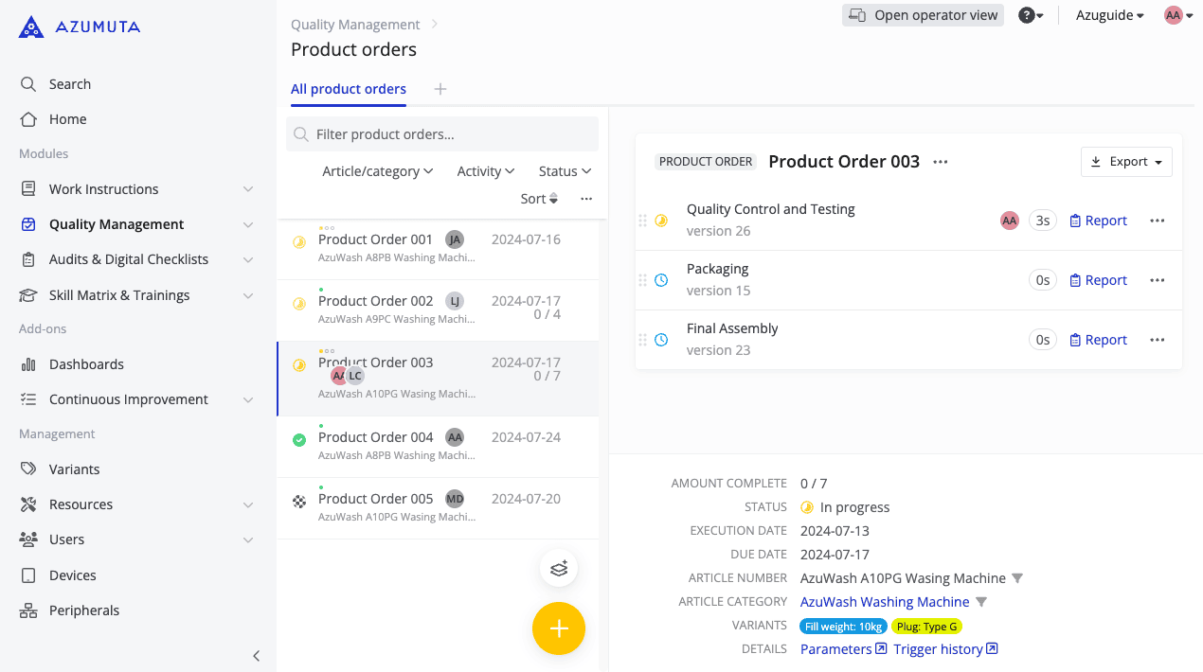This screenshot has width=1203, height=672.
Task: Click the stacked layers action button
Action: pos(559,568)
